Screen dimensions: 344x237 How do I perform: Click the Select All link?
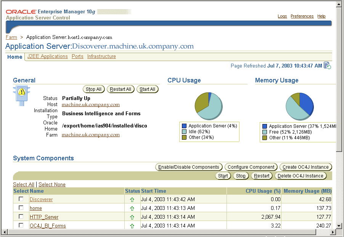[24, 185]
